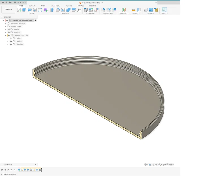Image resolution: width=199 pixels, height=176 pixels.
Task: Toggle visibility of Yoghurt Pot Lid root
Action: [x=7, y=20]
